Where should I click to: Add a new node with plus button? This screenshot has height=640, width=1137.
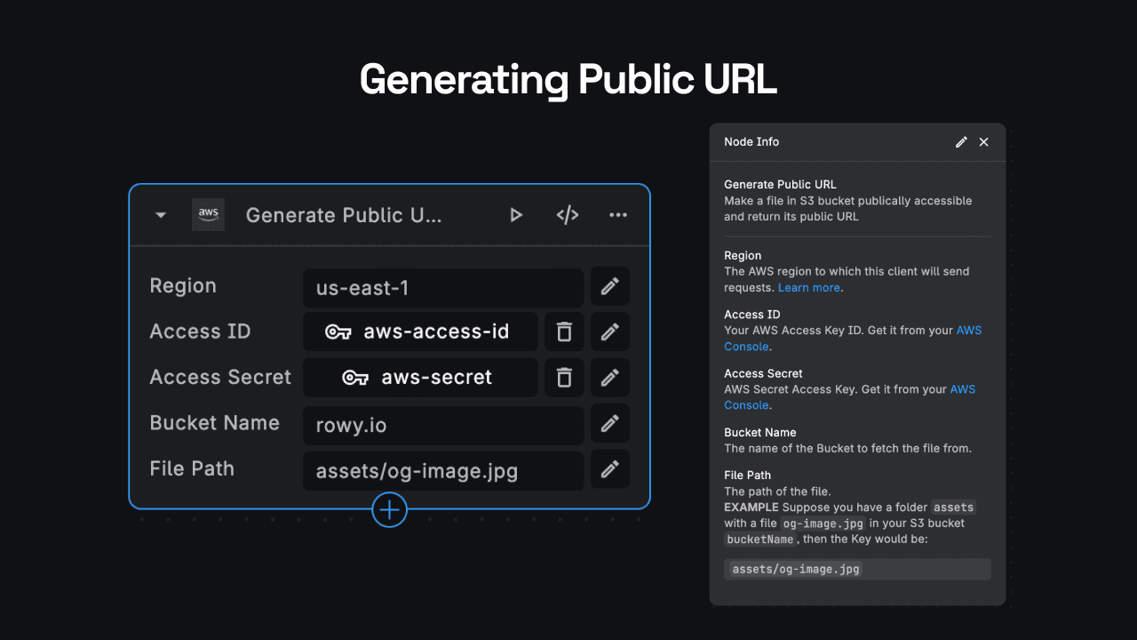click(x=389, y=510)
